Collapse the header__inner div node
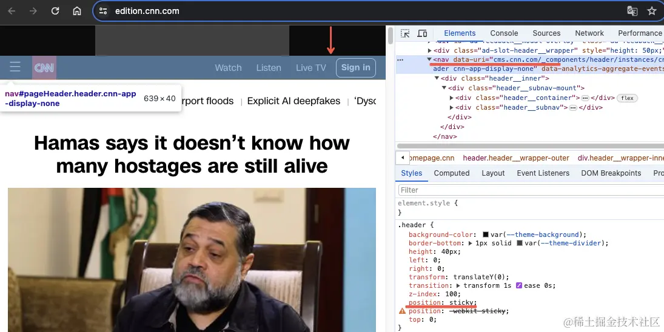This screenshot has height=332, width=664. (437, 78)
